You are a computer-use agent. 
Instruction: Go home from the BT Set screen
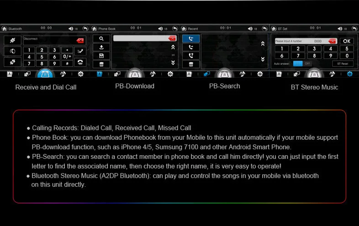click(274, 29)
